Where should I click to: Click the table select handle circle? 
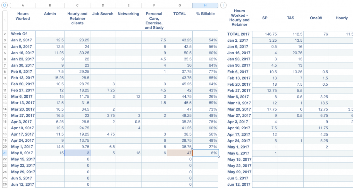pos(4,5)
